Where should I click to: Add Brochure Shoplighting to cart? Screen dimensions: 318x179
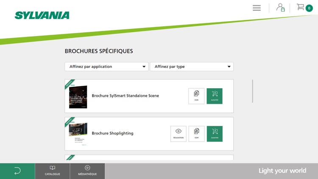pyautogui.click(x=215, y=134)
